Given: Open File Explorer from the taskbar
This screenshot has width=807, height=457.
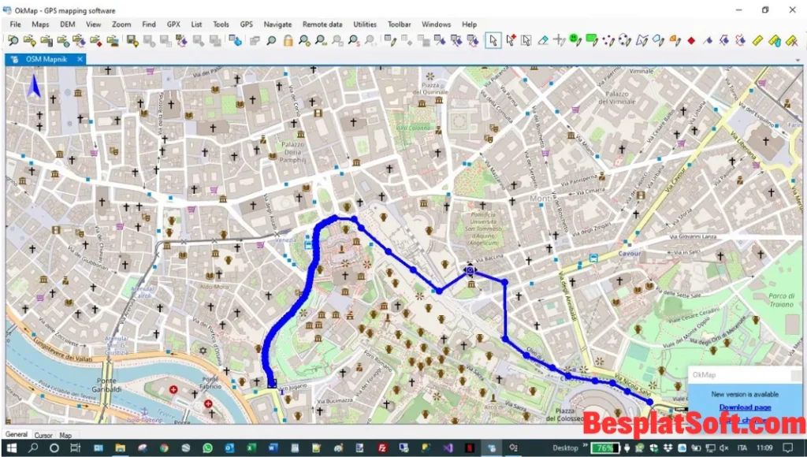Looking at the screenshot, I should tap(120, 448).
